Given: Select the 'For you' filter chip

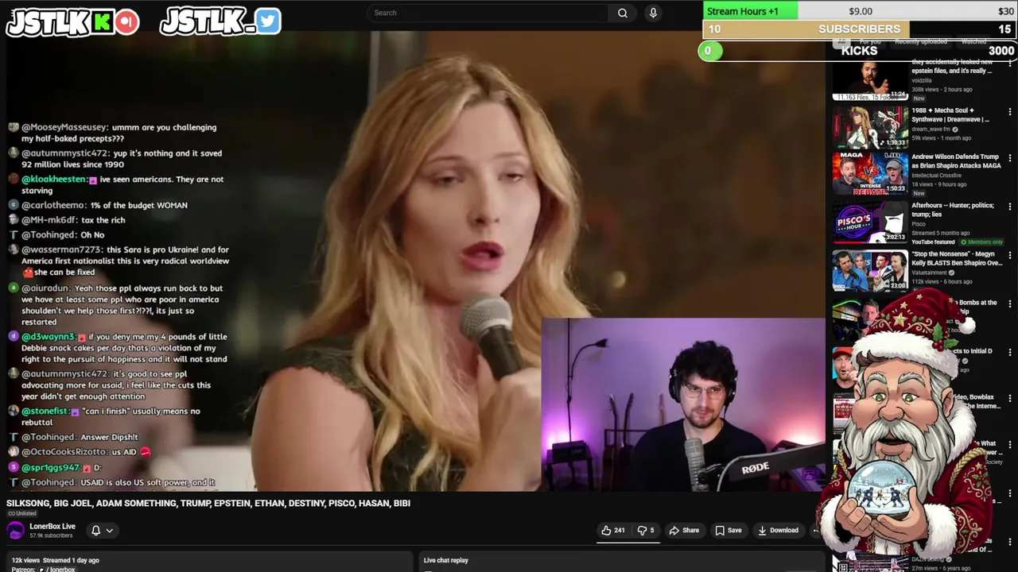Looking at the screenshot, I should (869, 41).
